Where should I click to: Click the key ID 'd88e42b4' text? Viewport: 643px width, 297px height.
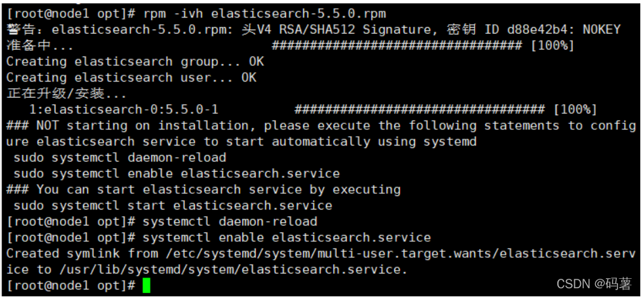tap(522, 30)
